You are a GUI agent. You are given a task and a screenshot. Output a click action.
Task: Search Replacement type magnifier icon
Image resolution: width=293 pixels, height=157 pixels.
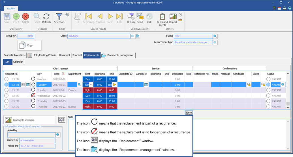coord(215,43)
